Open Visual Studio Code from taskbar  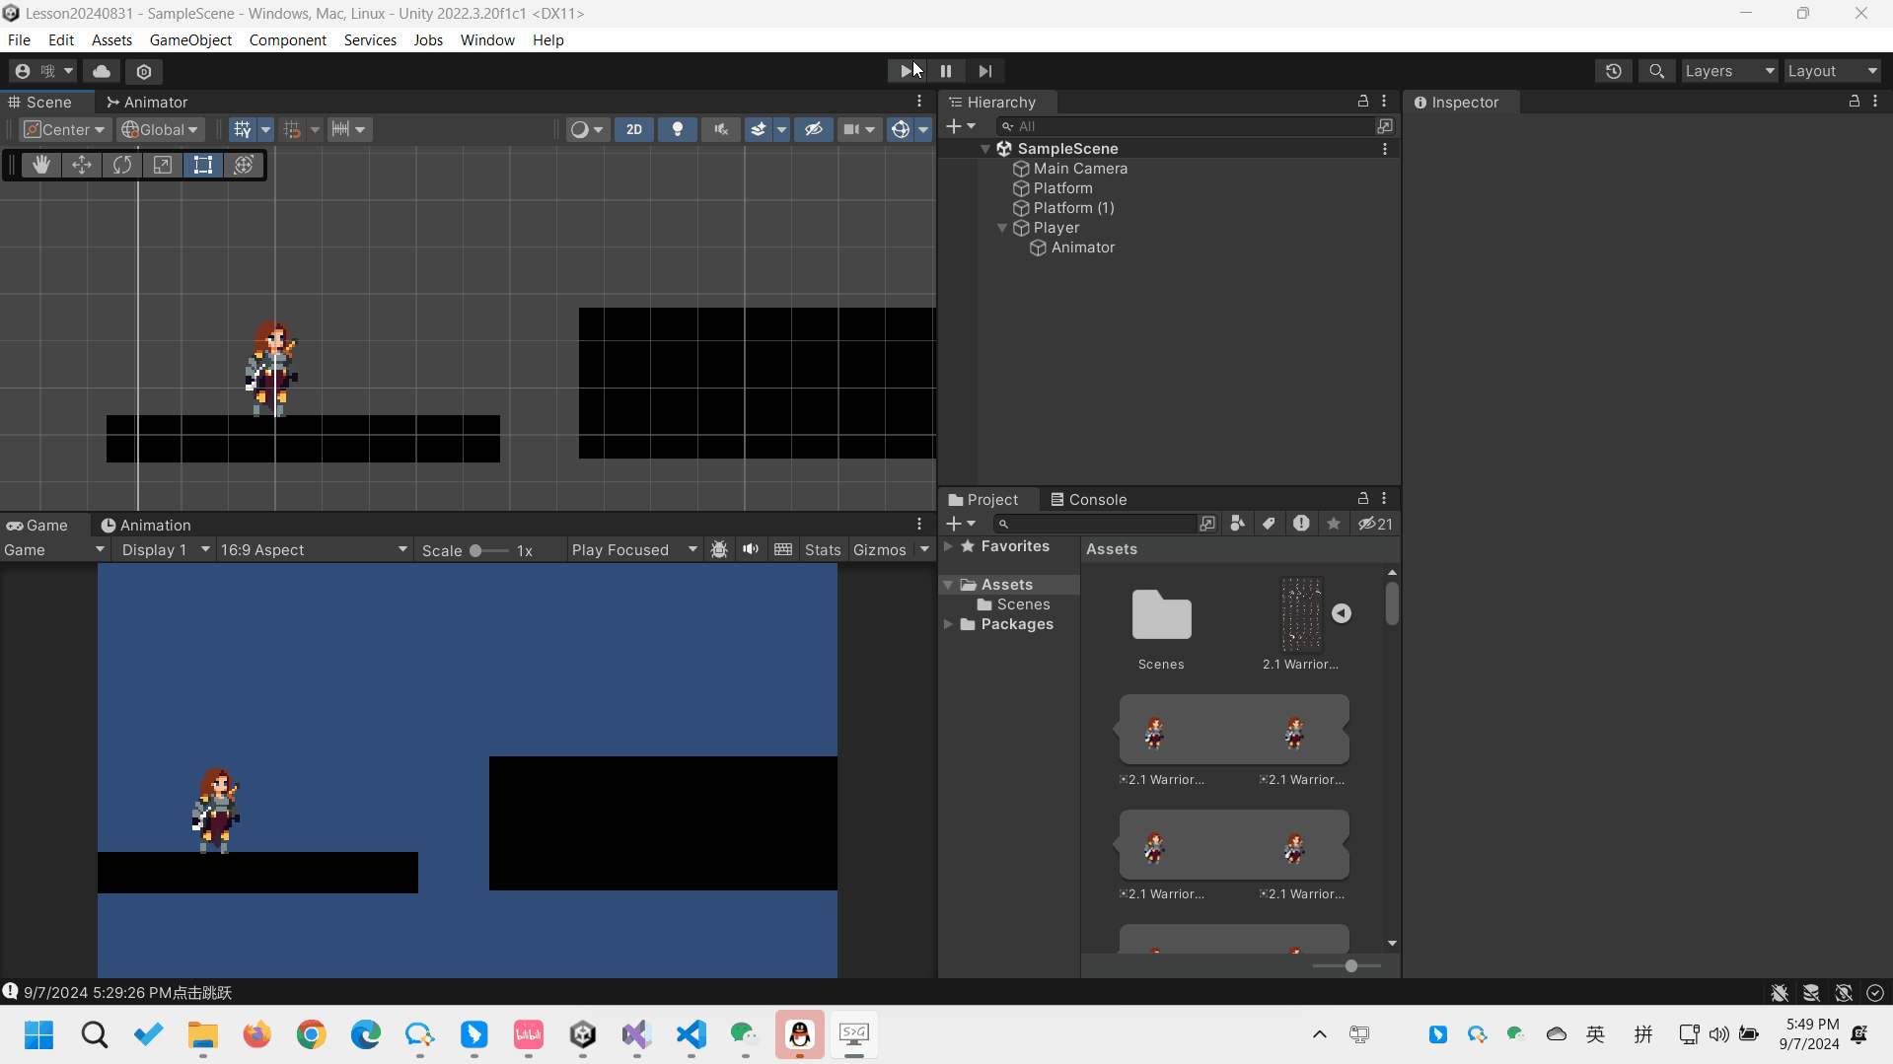[692, 1033]
